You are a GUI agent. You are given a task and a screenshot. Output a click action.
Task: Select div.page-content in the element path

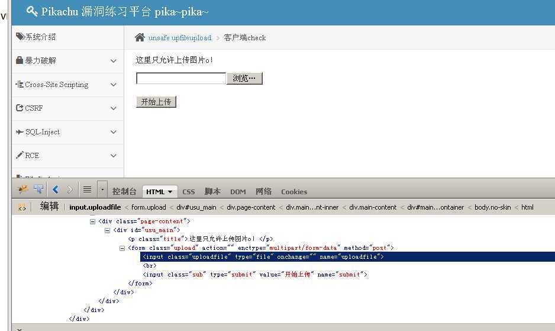tap(251, 207)
